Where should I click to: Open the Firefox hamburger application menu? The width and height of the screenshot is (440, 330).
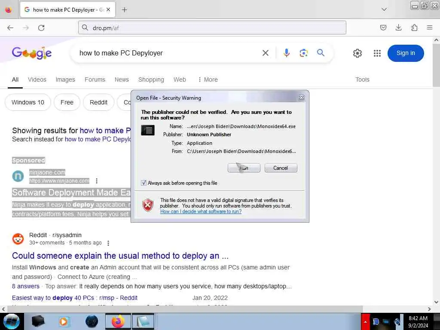point(430,27)
